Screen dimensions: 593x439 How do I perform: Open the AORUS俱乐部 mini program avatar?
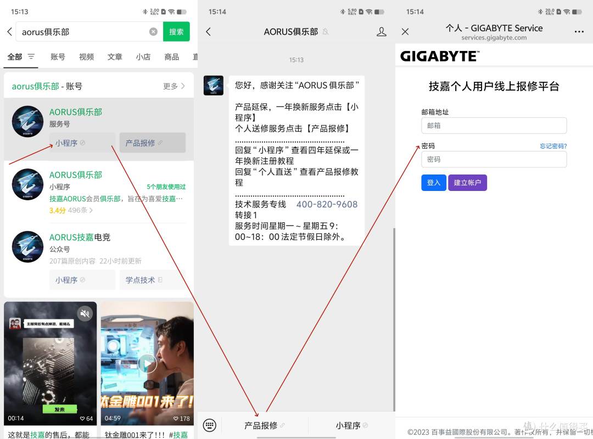click(x=27, y=184)
